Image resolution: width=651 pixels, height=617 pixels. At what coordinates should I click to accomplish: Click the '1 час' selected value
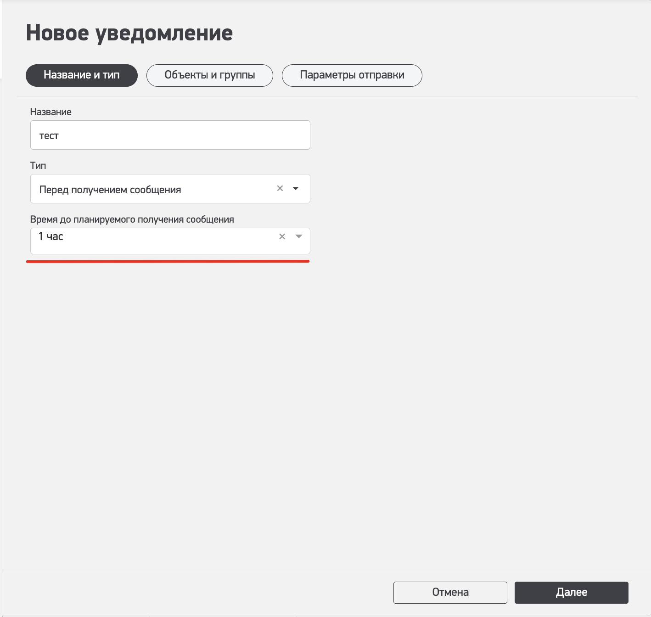[51, 236]
